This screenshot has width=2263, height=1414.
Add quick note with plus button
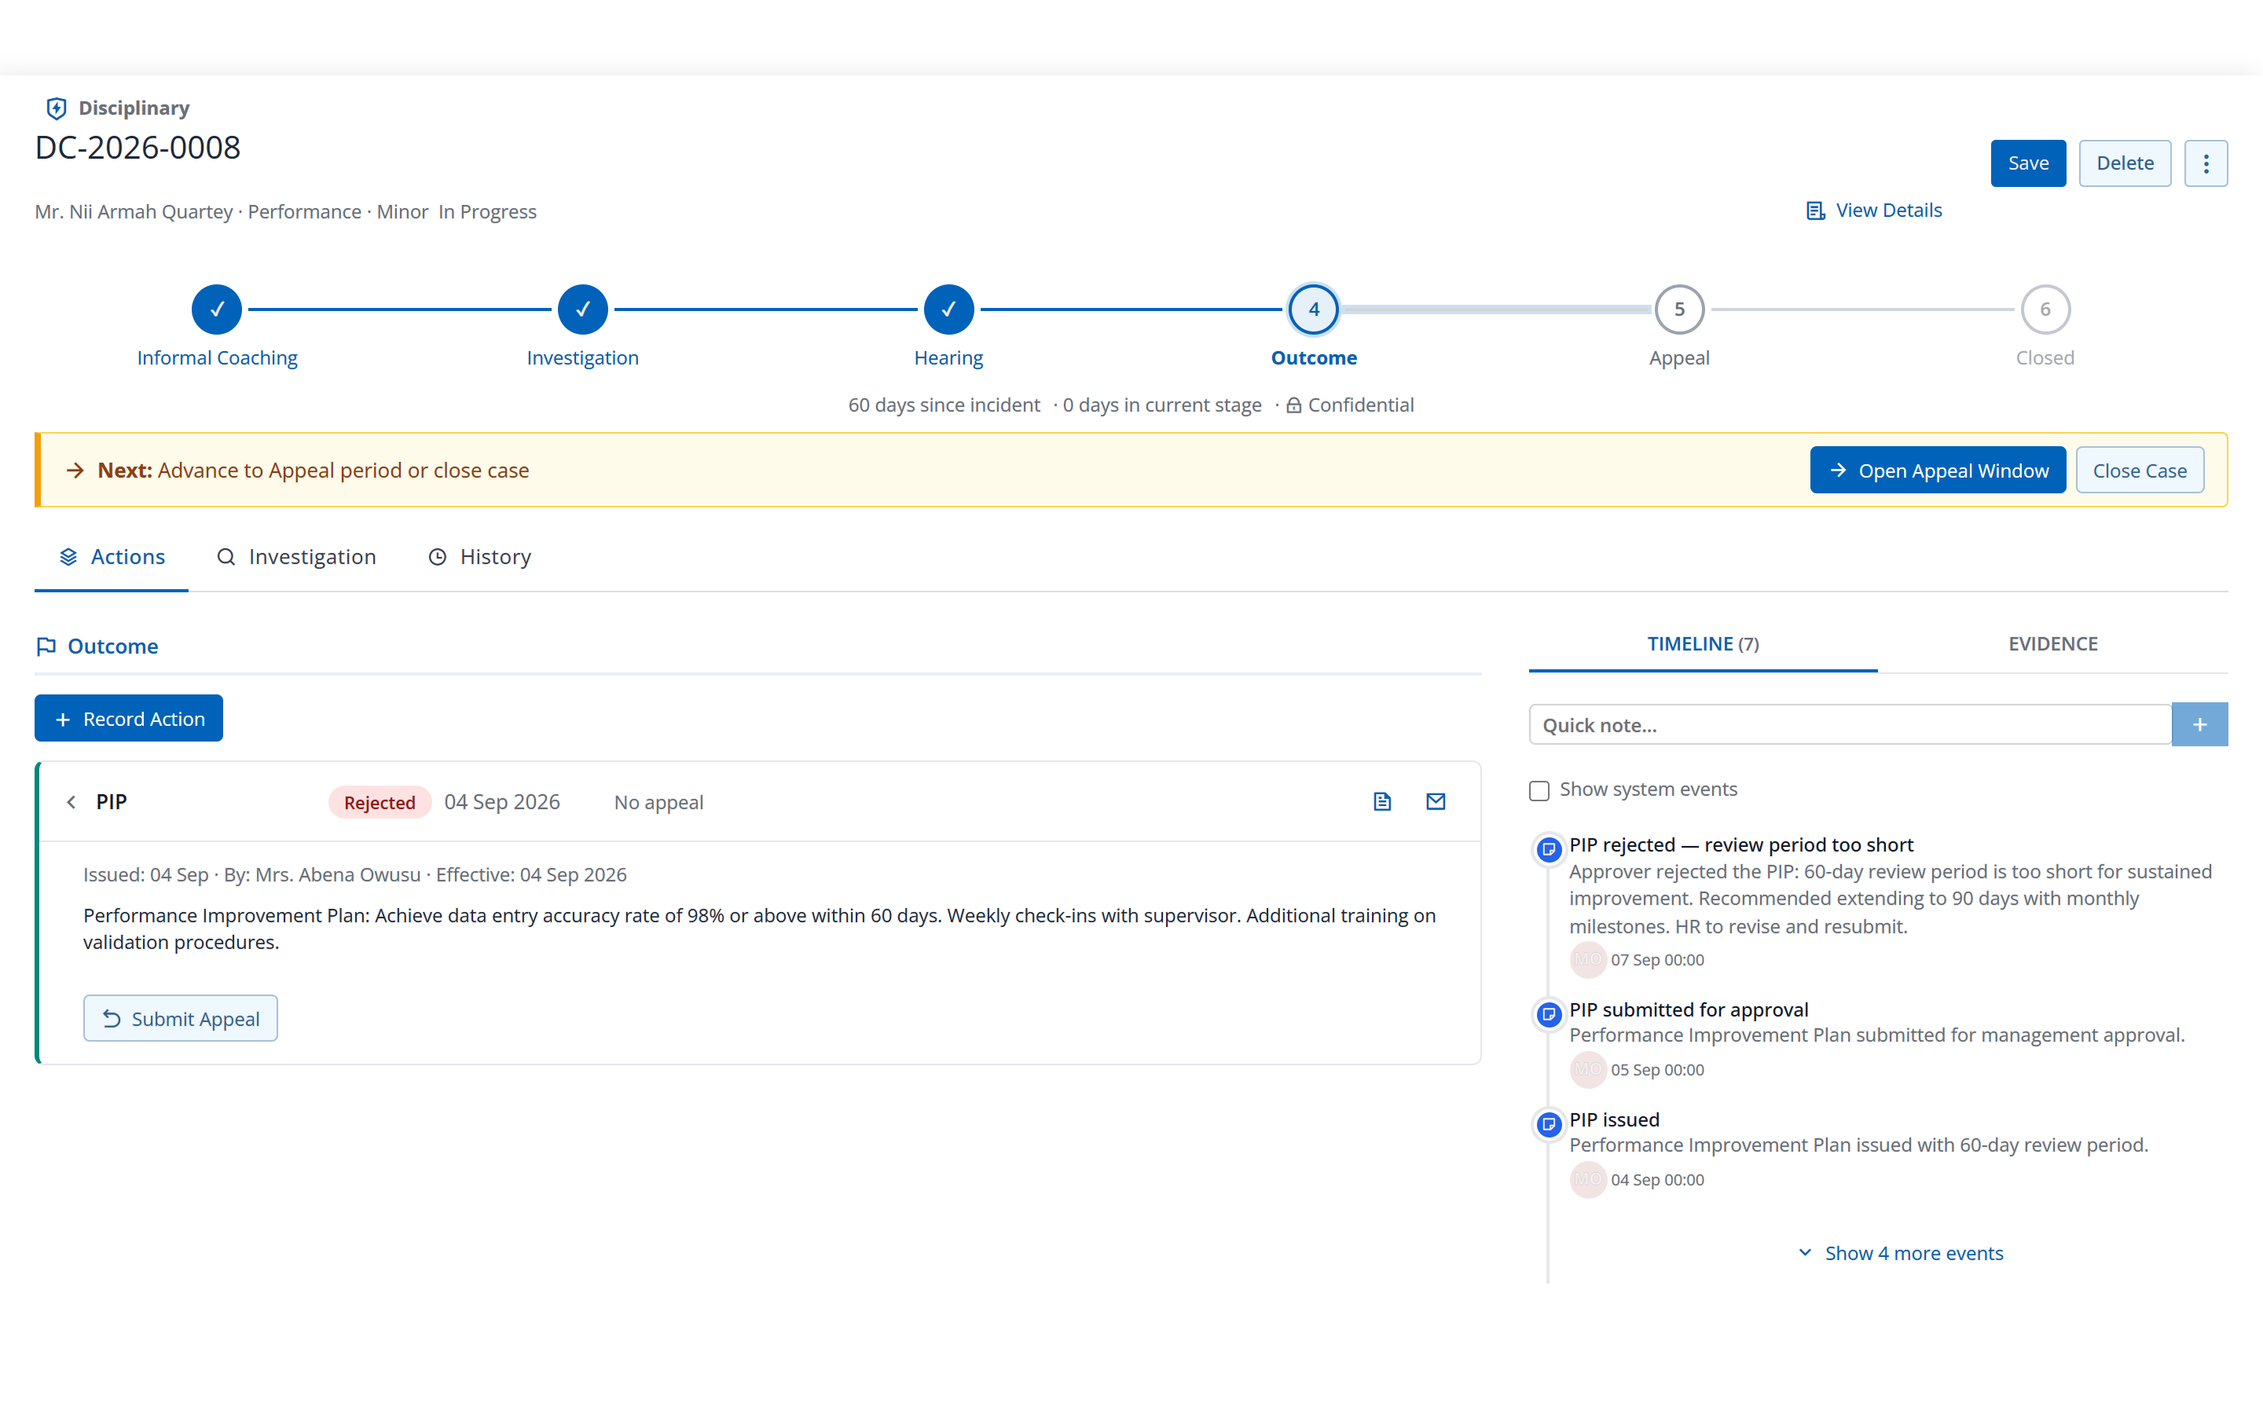pyautogui.click(x=2199, y=725)
